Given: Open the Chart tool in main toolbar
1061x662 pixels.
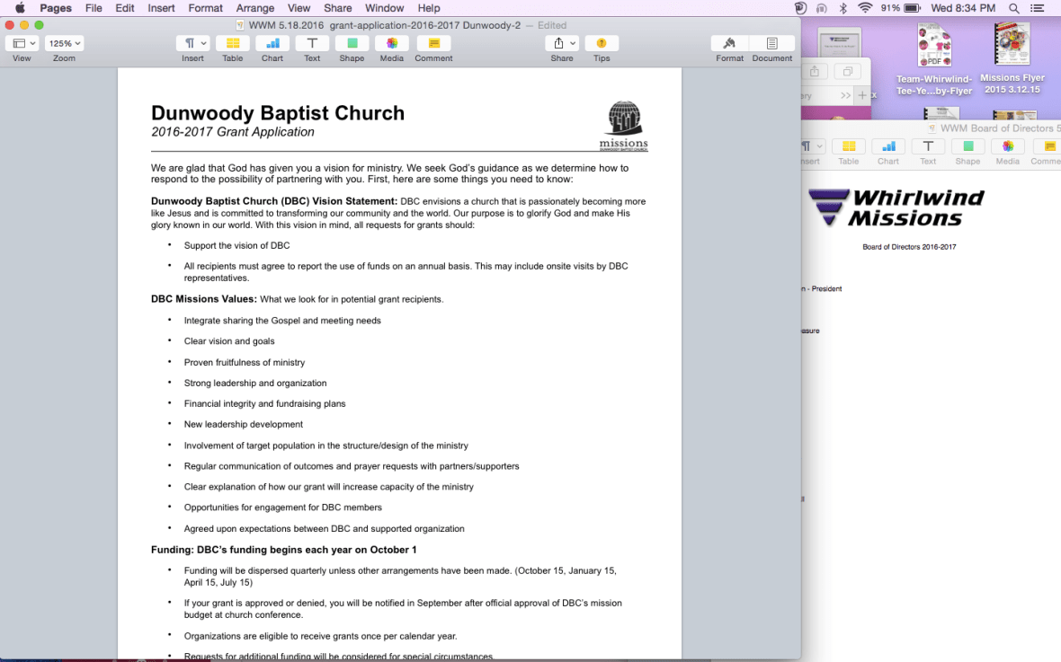Looking at the screenshot, I should [x=272, y=43].
